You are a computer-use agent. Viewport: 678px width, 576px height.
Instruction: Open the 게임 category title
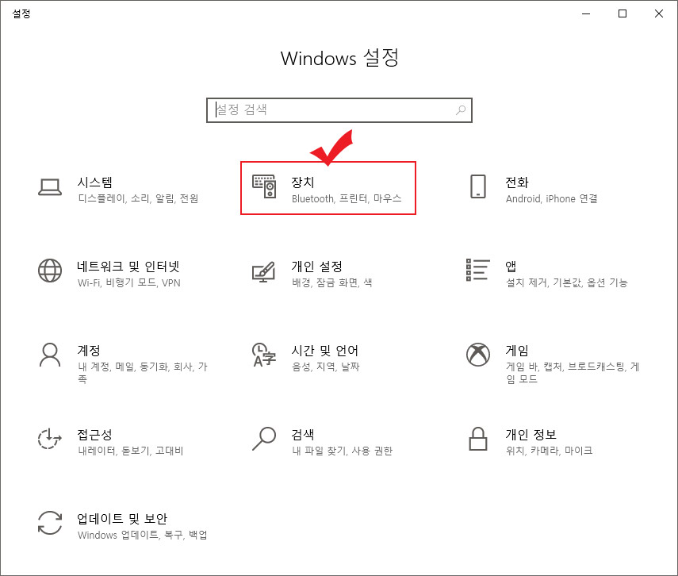[x=517, y=350]
